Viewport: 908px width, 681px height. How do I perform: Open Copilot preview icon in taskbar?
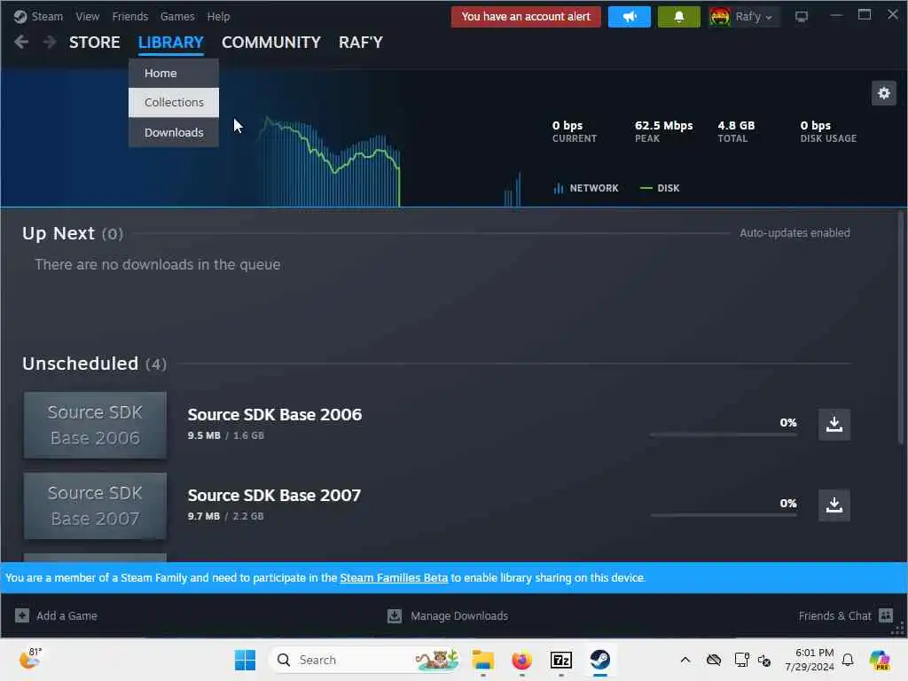(x=880, y=660)
